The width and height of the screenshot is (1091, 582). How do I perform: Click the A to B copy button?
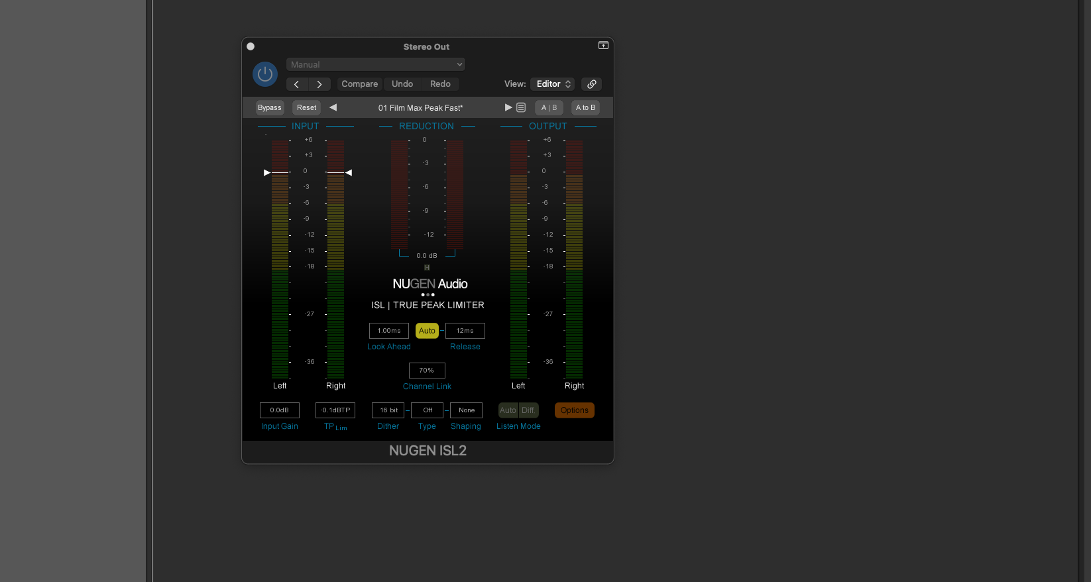tap(586, 107)
